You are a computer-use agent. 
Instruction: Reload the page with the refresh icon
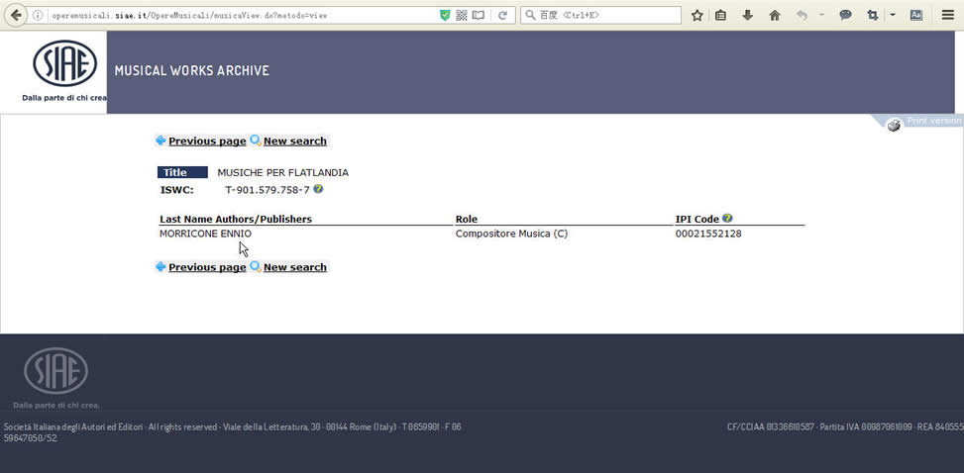[x=502, y=16]
